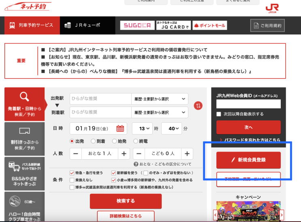
Task: Select the 終電 radio button
Action: point(136,141)
